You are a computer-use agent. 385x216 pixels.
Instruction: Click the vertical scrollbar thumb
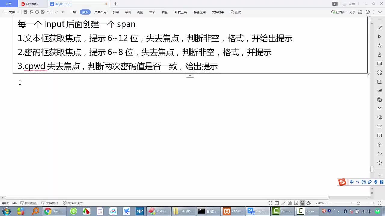pyautogui.click(x=372, y=169)
